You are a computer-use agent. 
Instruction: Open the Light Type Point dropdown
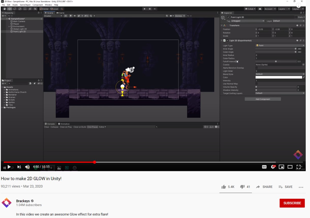pyautogui.click(x=280, y=45)
